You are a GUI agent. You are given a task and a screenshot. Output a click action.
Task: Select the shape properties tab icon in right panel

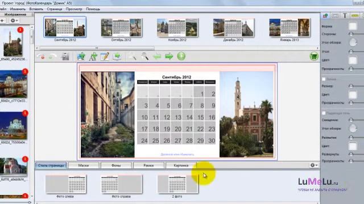coord(325,15)
